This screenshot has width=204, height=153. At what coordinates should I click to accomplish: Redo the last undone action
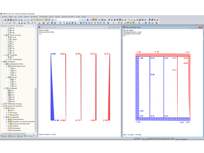28,20
